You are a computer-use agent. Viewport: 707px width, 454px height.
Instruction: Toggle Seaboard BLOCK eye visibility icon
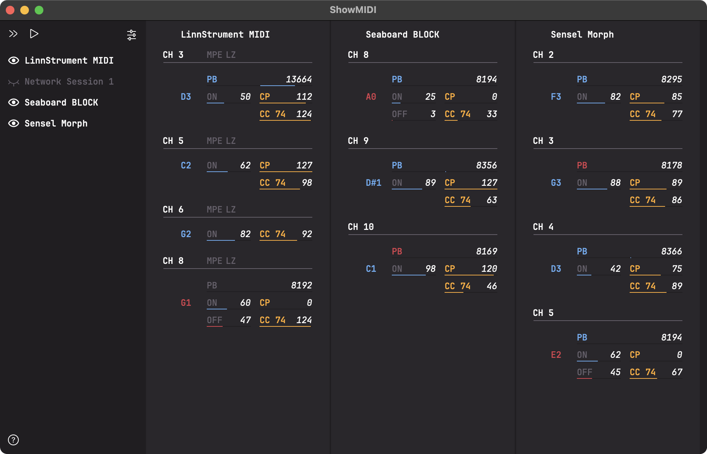(14, 102)
